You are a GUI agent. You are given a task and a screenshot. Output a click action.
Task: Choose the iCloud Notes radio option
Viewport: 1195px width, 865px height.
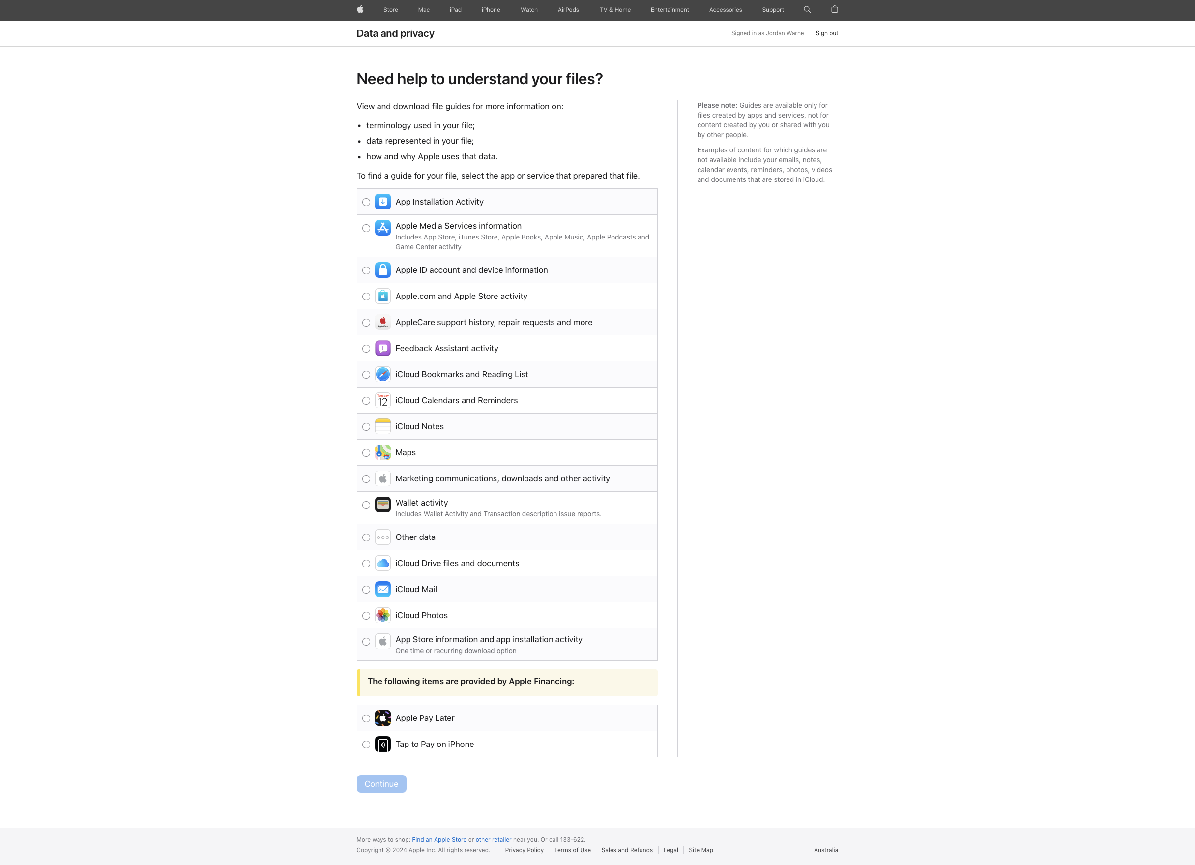[366, 426]
